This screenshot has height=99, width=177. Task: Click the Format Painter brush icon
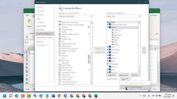[60, 67]
